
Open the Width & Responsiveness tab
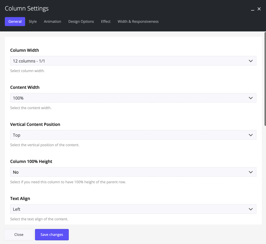pyautogui.click(x=138, y=22)
